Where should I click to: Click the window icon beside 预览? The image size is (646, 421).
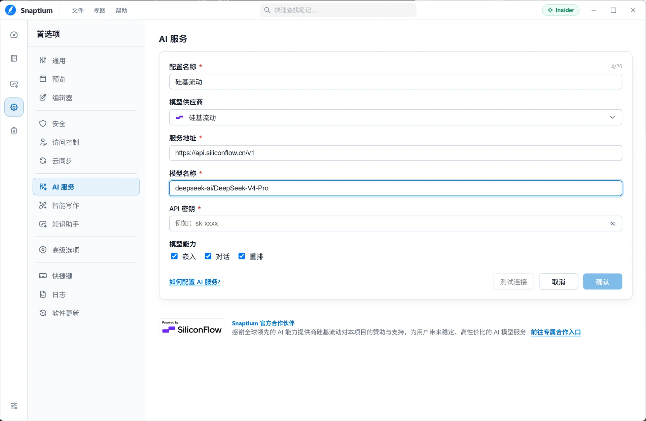click(43, 79)
